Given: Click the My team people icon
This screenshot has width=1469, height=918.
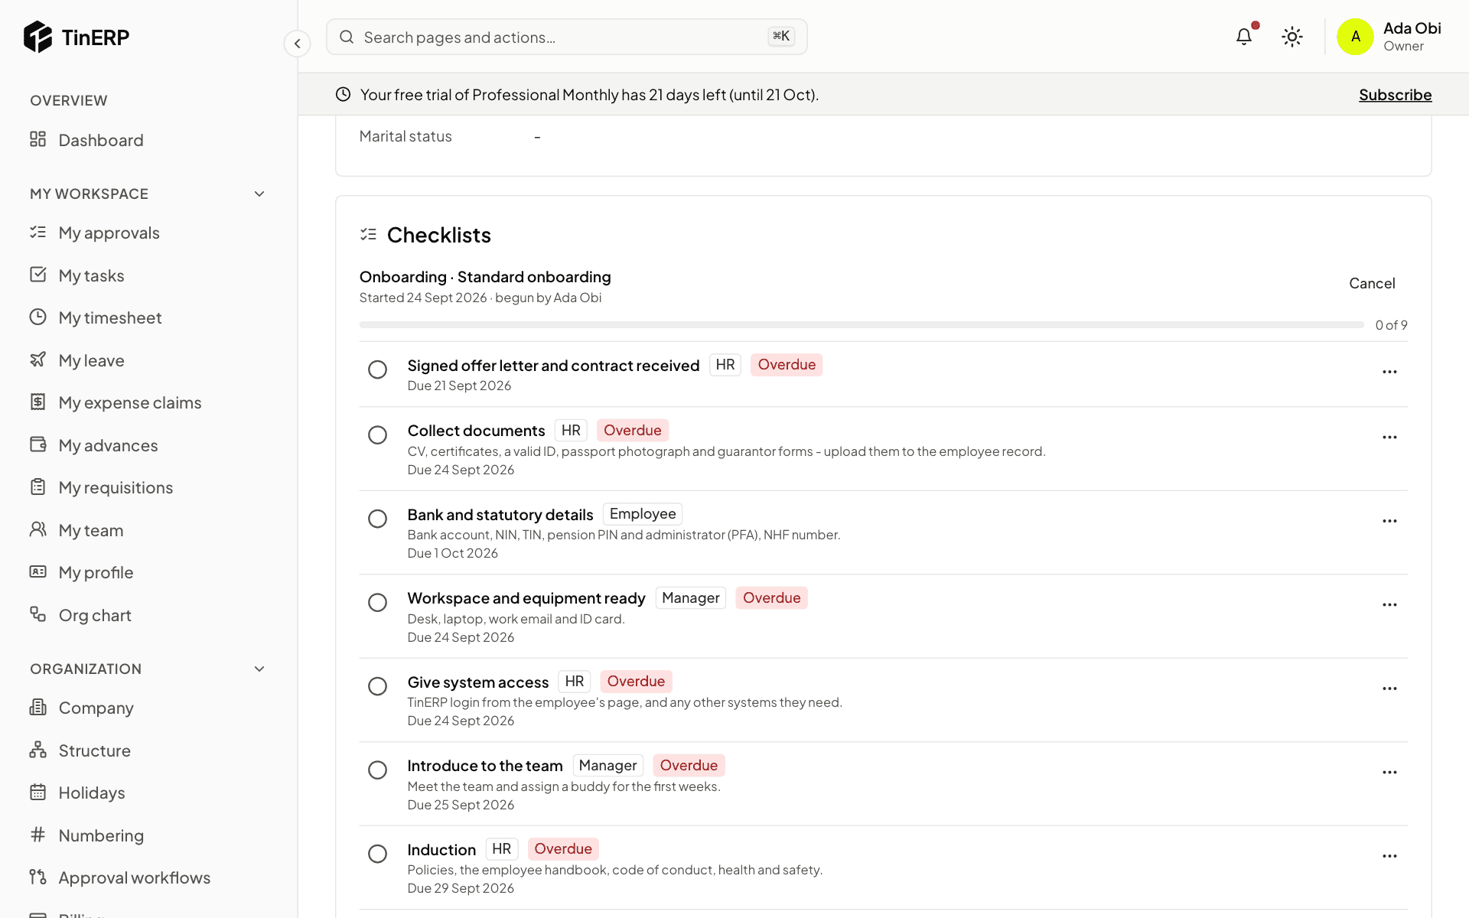Looking at the screenshot, I should point(37,529).
